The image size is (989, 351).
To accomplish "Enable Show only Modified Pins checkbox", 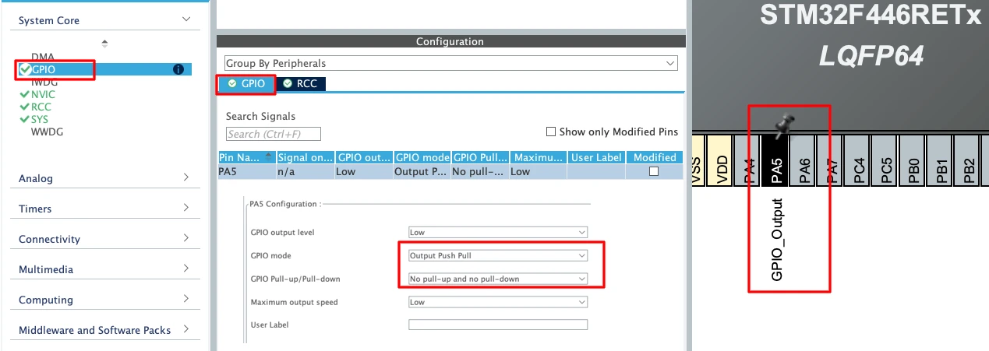I will tap(551, 132).
